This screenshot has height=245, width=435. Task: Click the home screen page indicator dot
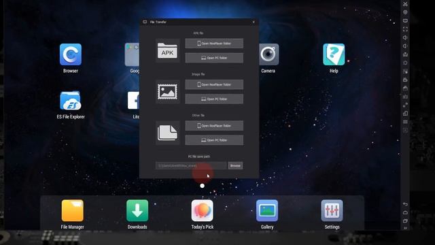coord(203,186)
